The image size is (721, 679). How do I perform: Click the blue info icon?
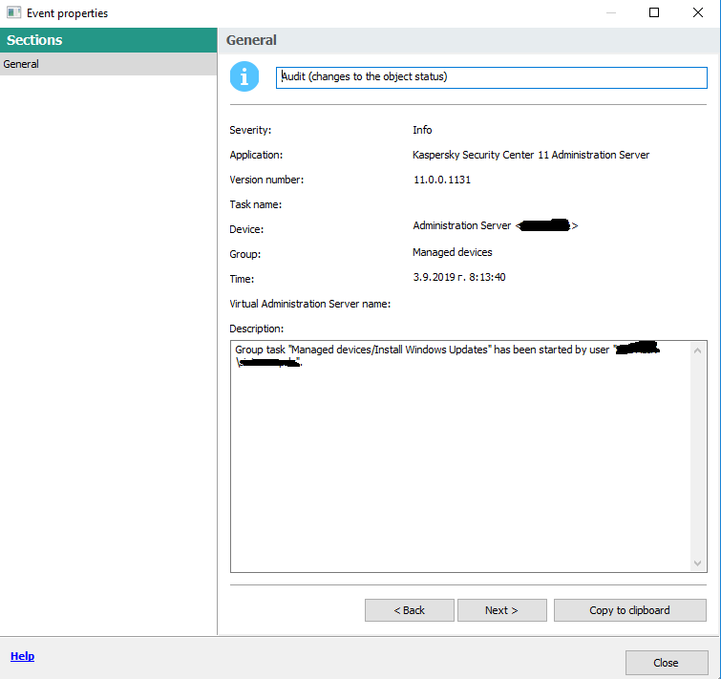pos(244,76)
